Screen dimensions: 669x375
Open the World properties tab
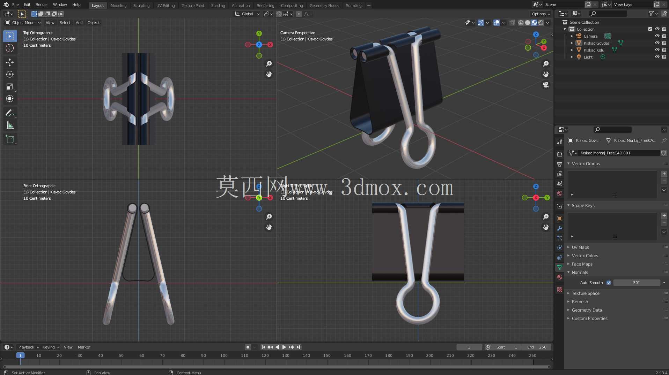pyautogui.click(x=560, y=193)
